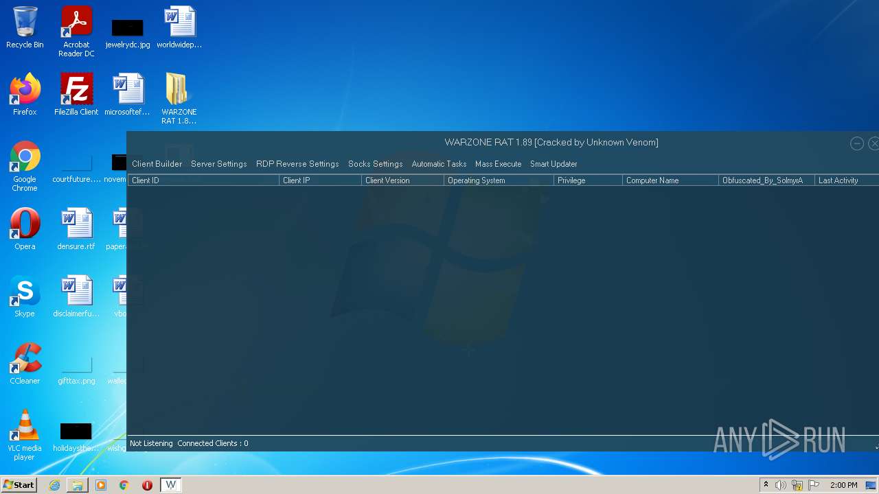Launch Acrobat Reader DC from desktop
Image resolution: width=879 pixels, height=494 pixels.
coord(76,32)
